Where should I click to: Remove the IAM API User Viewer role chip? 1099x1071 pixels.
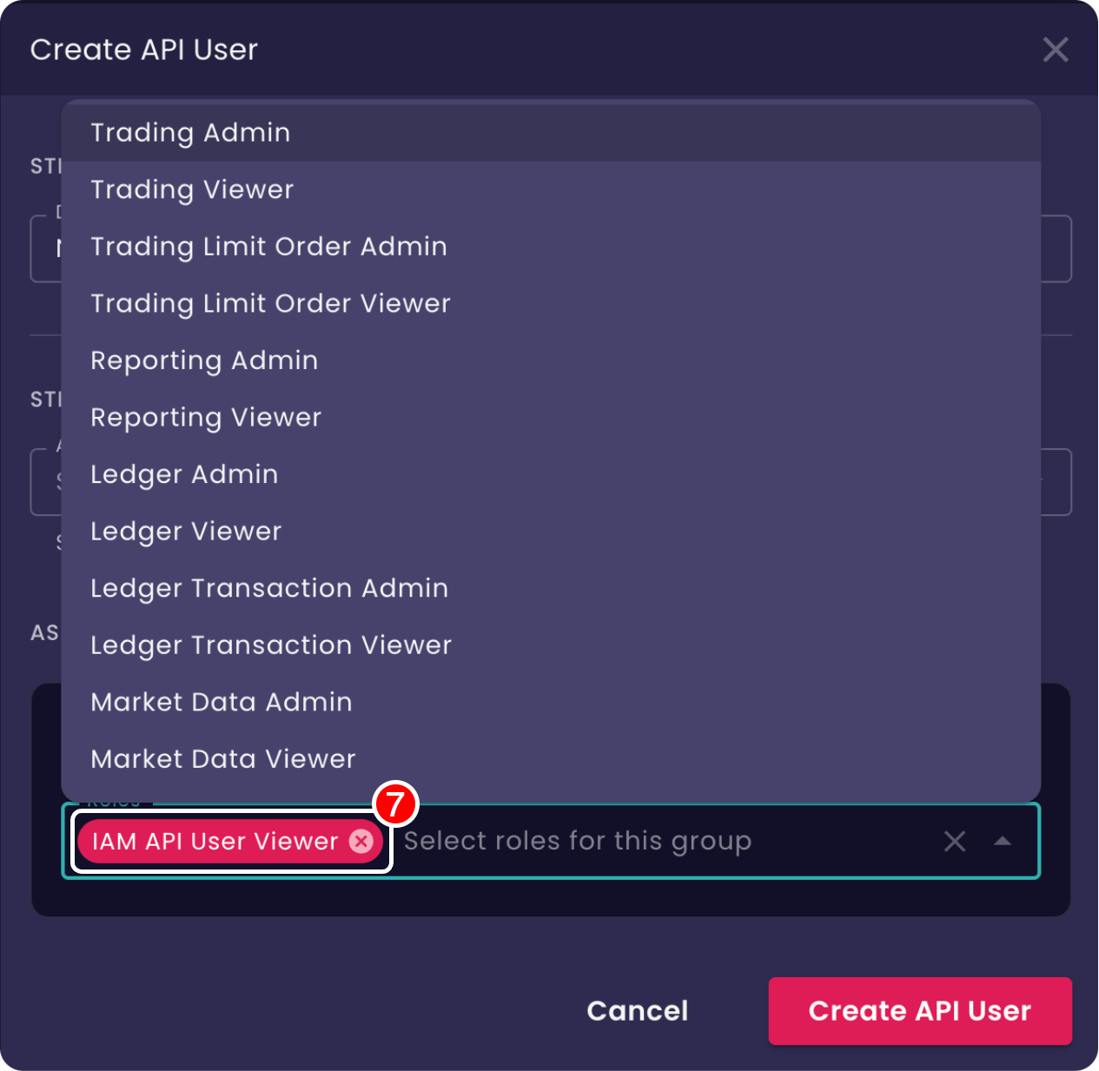tap(362, 841)
